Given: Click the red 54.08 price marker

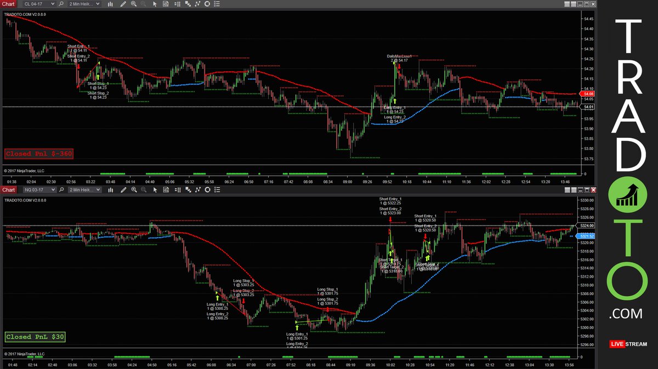Looking at the screenshot, I should click(588, 94).
